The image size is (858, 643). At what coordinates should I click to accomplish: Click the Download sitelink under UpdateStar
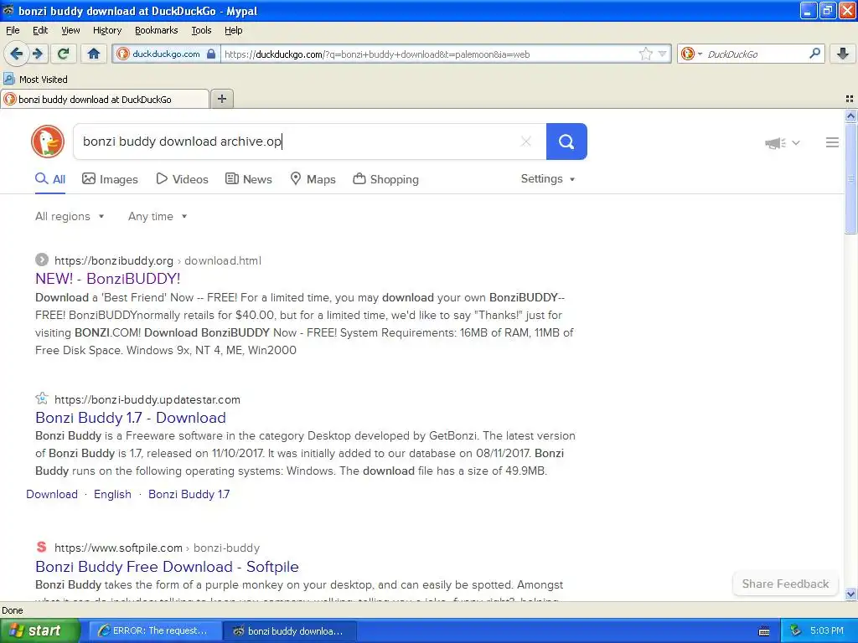point(52,494)
